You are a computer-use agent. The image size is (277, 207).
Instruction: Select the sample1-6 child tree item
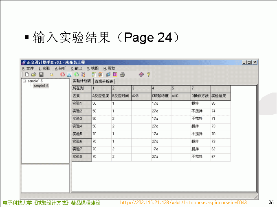(x=41, y=86)
